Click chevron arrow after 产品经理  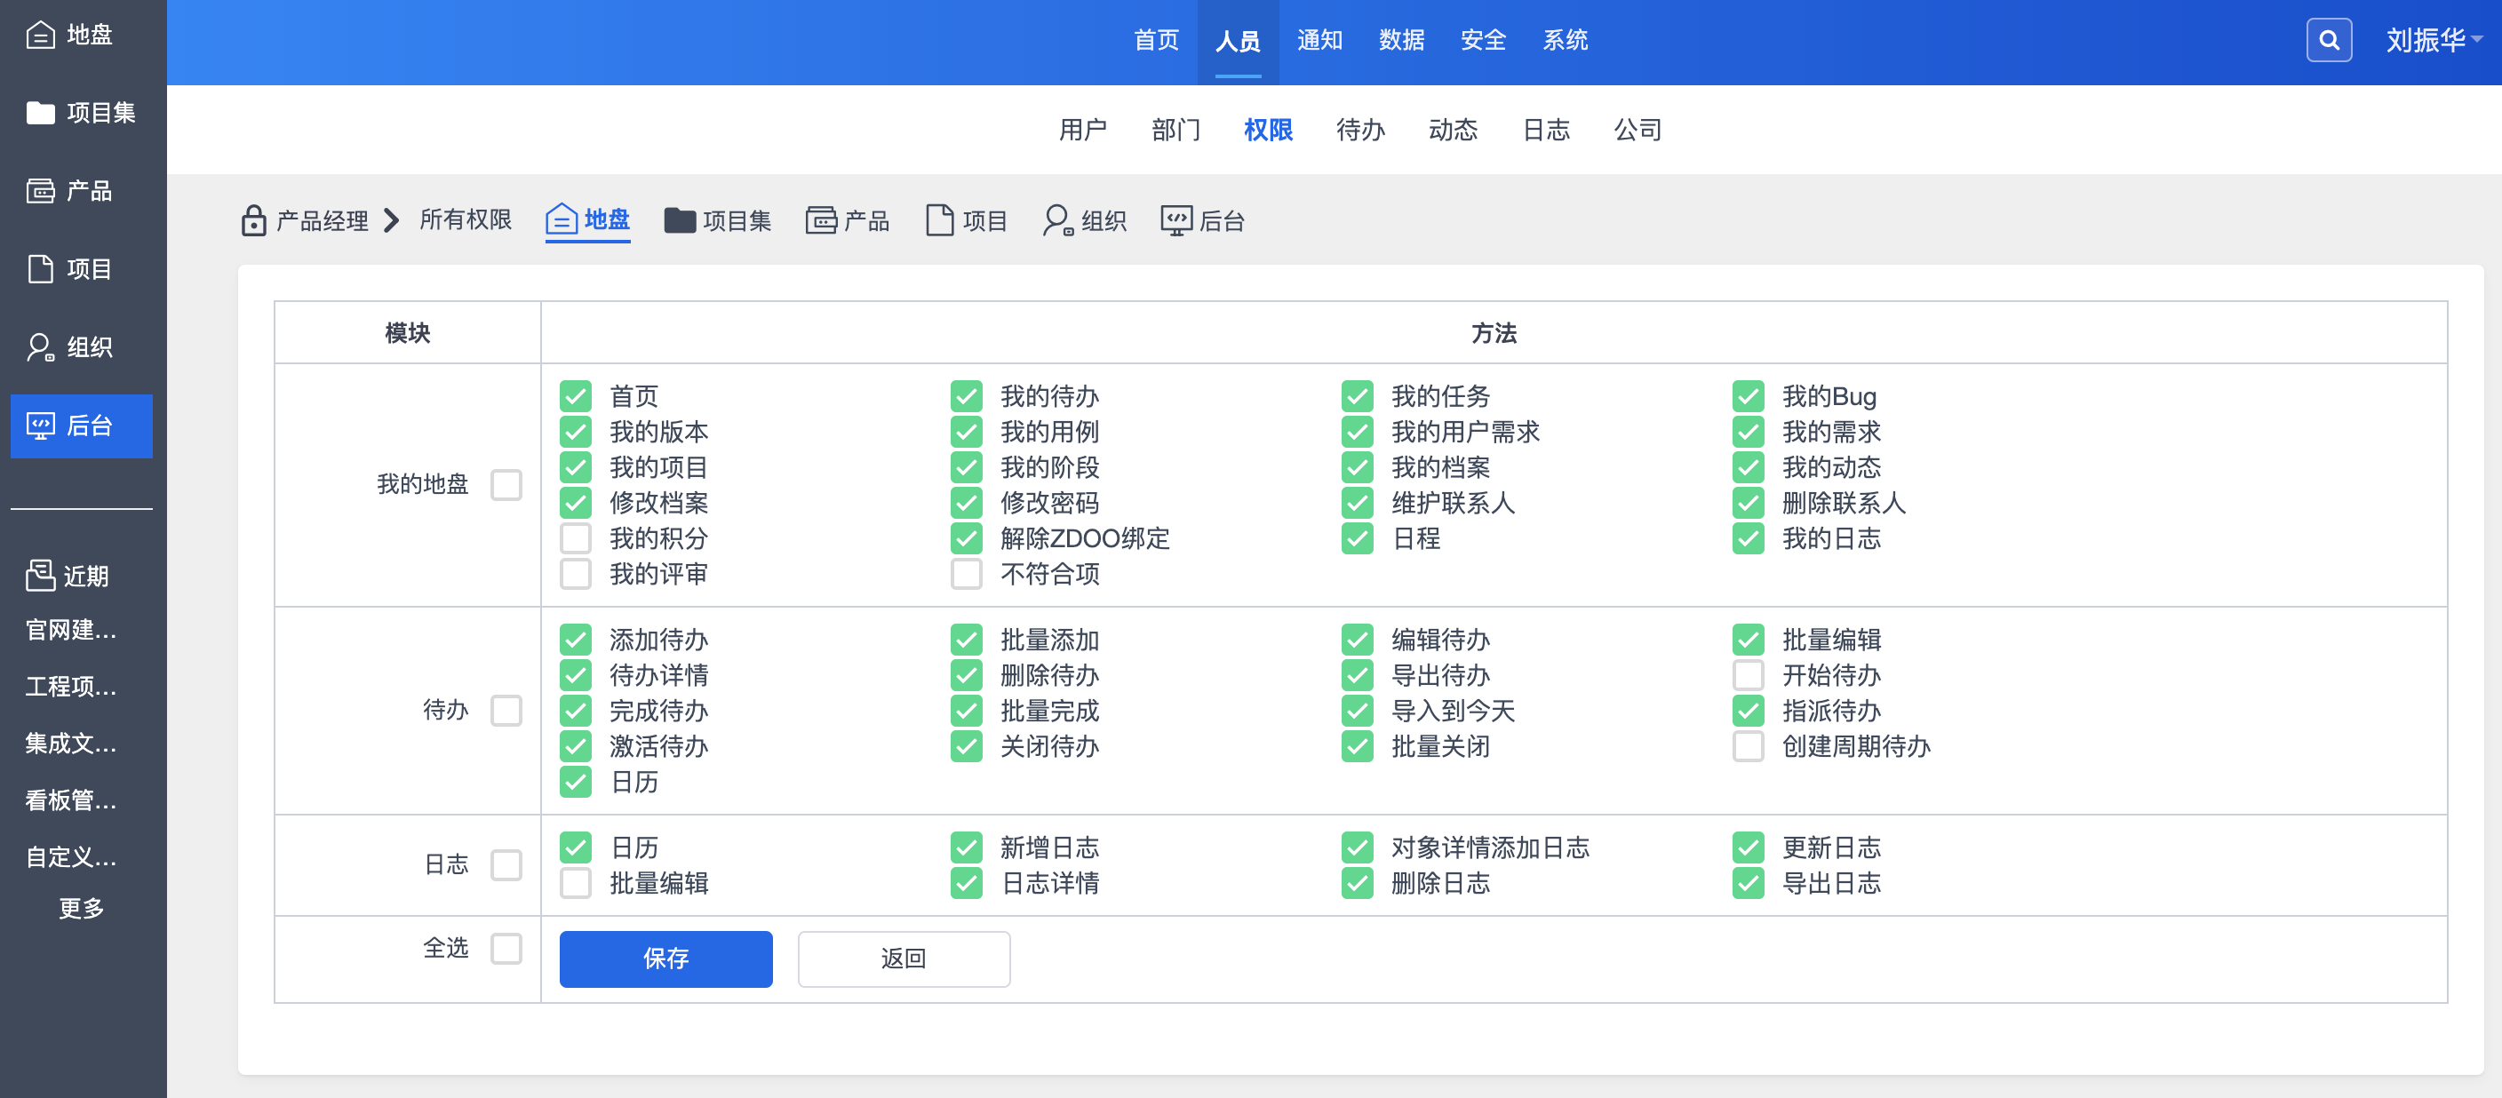coord(392,220)
